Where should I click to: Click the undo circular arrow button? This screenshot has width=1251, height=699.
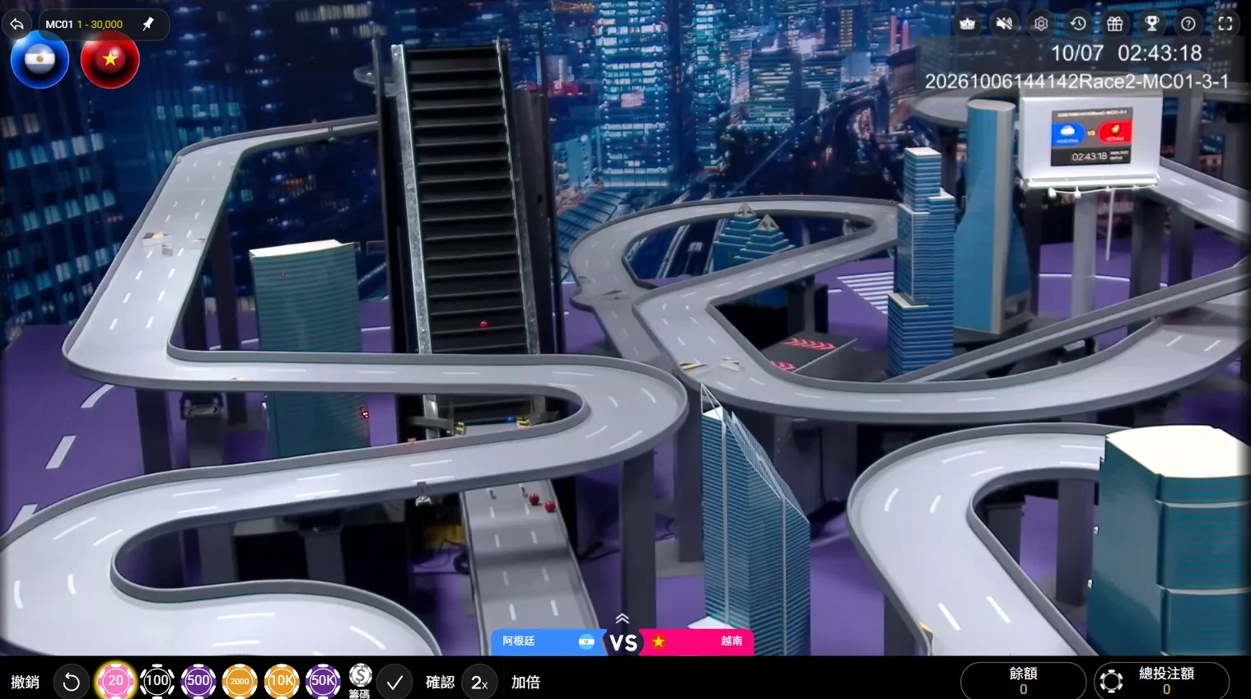tap(72, 682)
